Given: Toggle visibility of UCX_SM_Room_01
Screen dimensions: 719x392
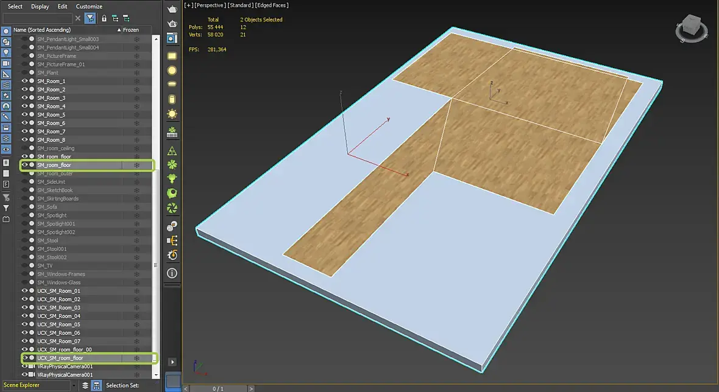Looking at the screenshot, I should tap(25, 291).
